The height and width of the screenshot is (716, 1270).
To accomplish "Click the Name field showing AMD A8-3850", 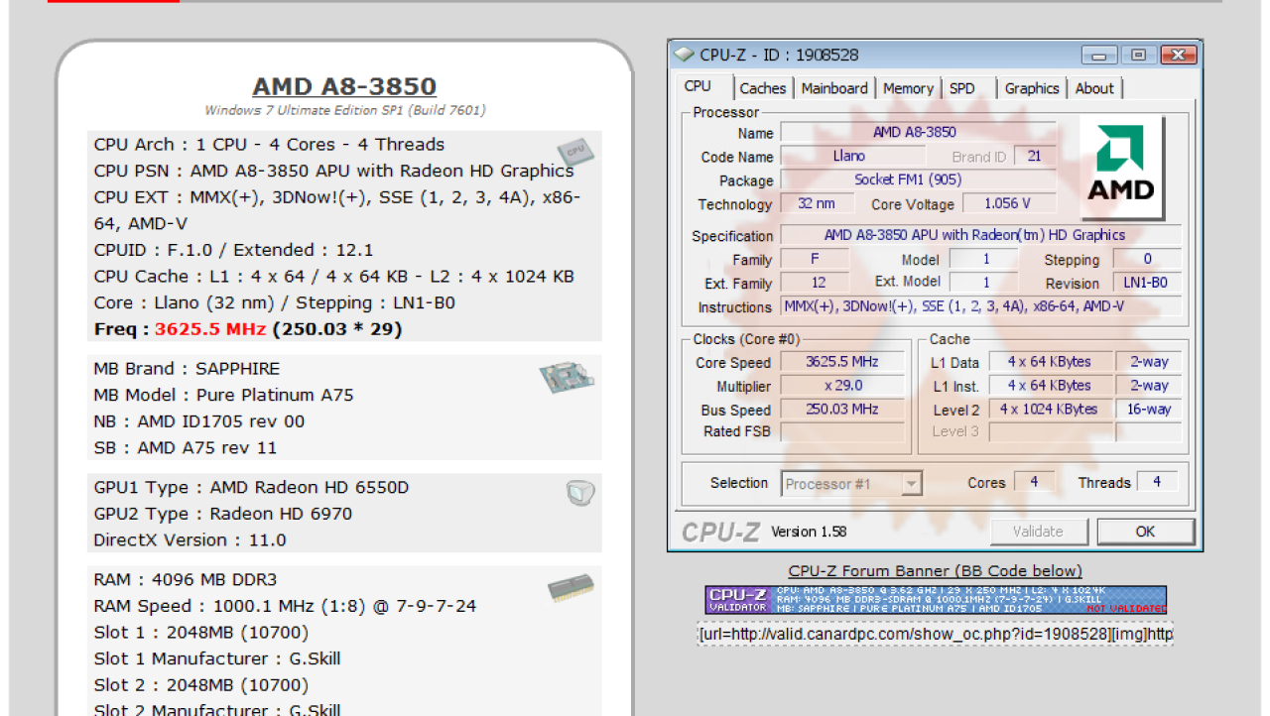I will click(918, 132).
